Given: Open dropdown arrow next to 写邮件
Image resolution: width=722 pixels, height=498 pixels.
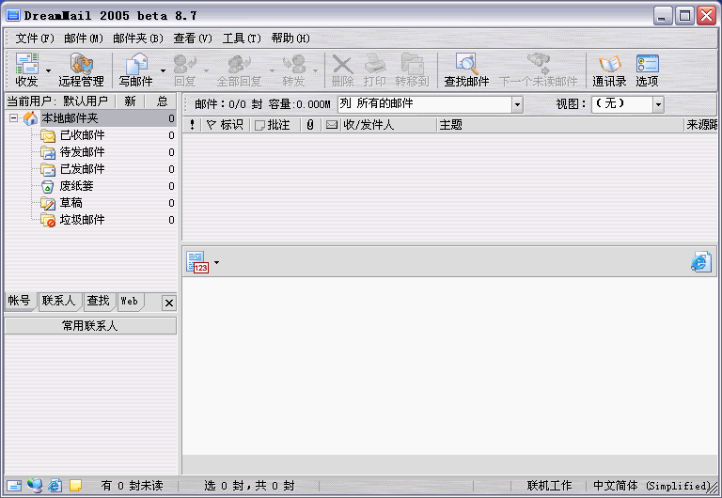Looking at the screenshot, I should pyautogui.click(x=163, y=70).
